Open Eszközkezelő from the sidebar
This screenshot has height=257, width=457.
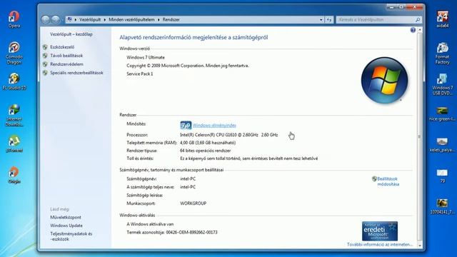62,47
